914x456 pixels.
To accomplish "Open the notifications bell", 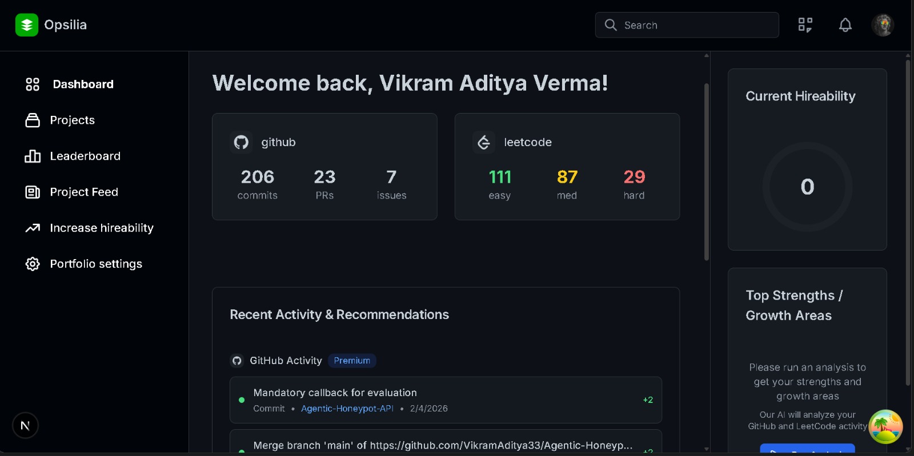I will coord(845,25).
